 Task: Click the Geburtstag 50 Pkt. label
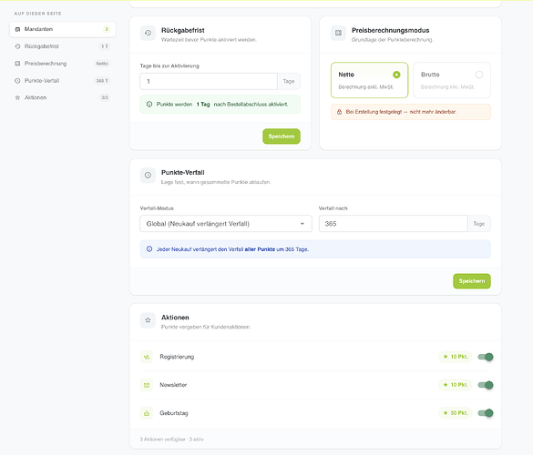point(459,413)
